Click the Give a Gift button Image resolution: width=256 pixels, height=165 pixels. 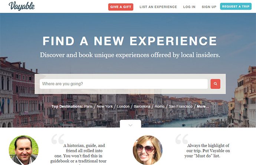[121, 7]
